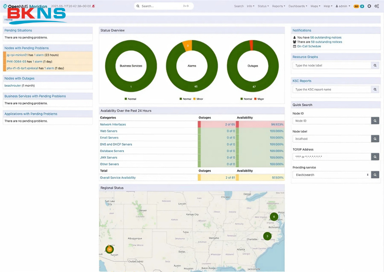Open the gears configuration icon in navbar
Screen dimensions: 384x272
(377, 6)
